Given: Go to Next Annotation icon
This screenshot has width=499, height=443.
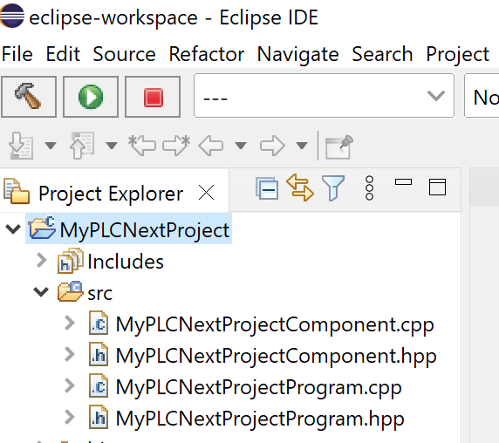Looking at the screenshot, I should pyautogui.click(x=21, y=146).
